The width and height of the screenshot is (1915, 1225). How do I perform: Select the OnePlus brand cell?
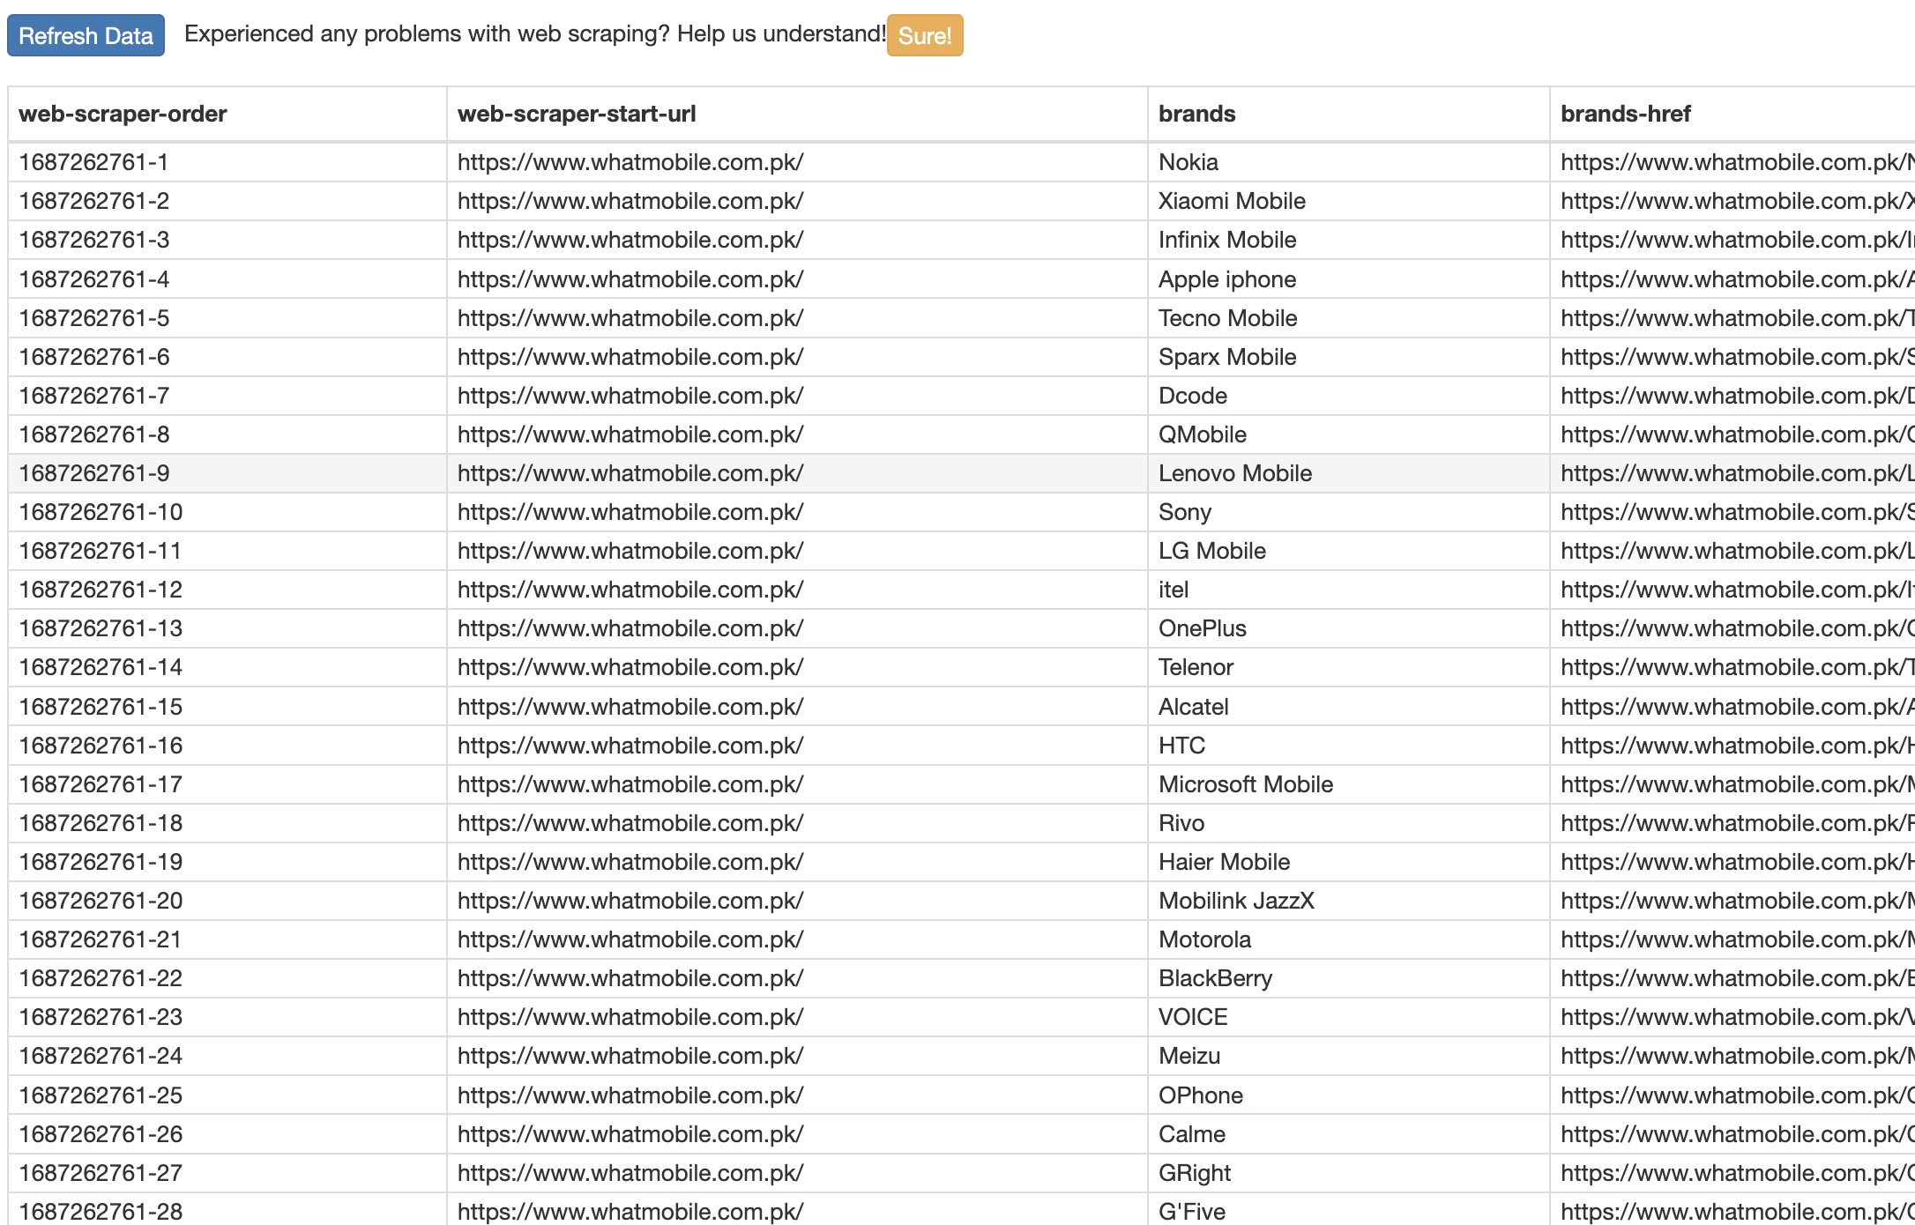1349,628
